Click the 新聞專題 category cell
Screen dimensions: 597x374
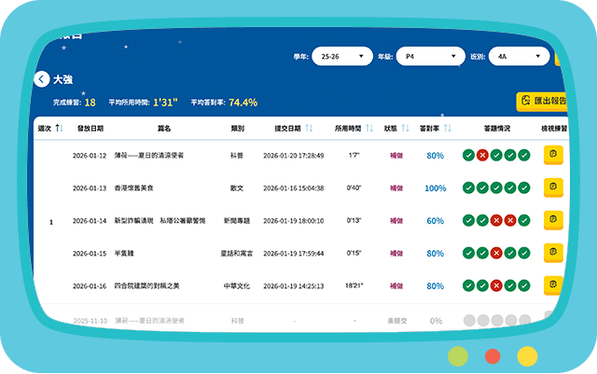(237, 221)
